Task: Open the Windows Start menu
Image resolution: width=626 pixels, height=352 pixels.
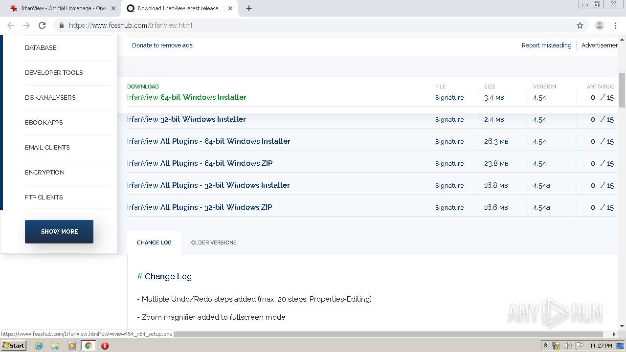Action: pos(13,346)
